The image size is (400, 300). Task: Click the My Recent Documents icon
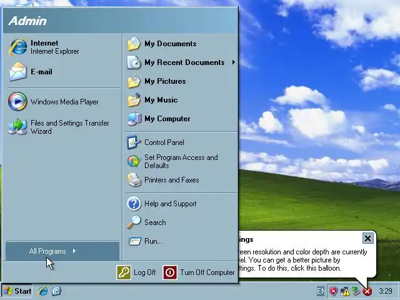[134, 62]
